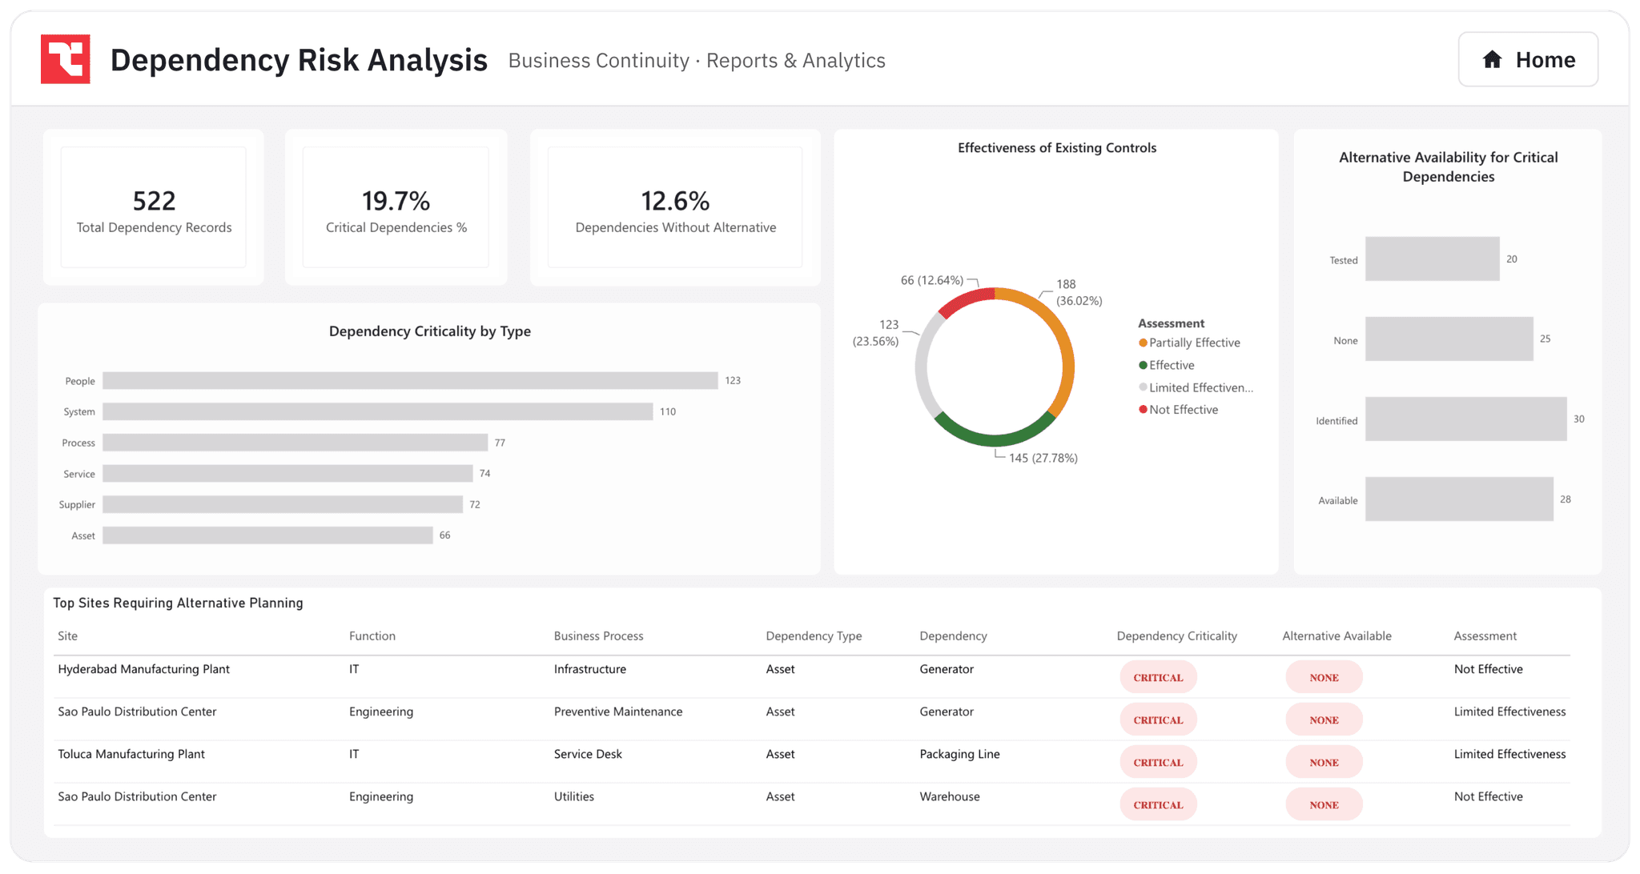Sort by the Function column header
Image resolution: width=1640 pixels, height=874 pixels.
point(372,636)
